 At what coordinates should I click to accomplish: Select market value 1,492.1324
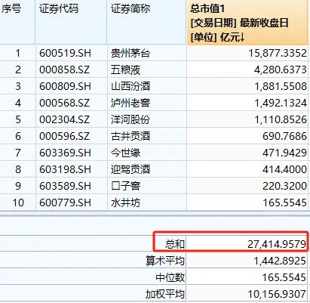click(281, 103)
